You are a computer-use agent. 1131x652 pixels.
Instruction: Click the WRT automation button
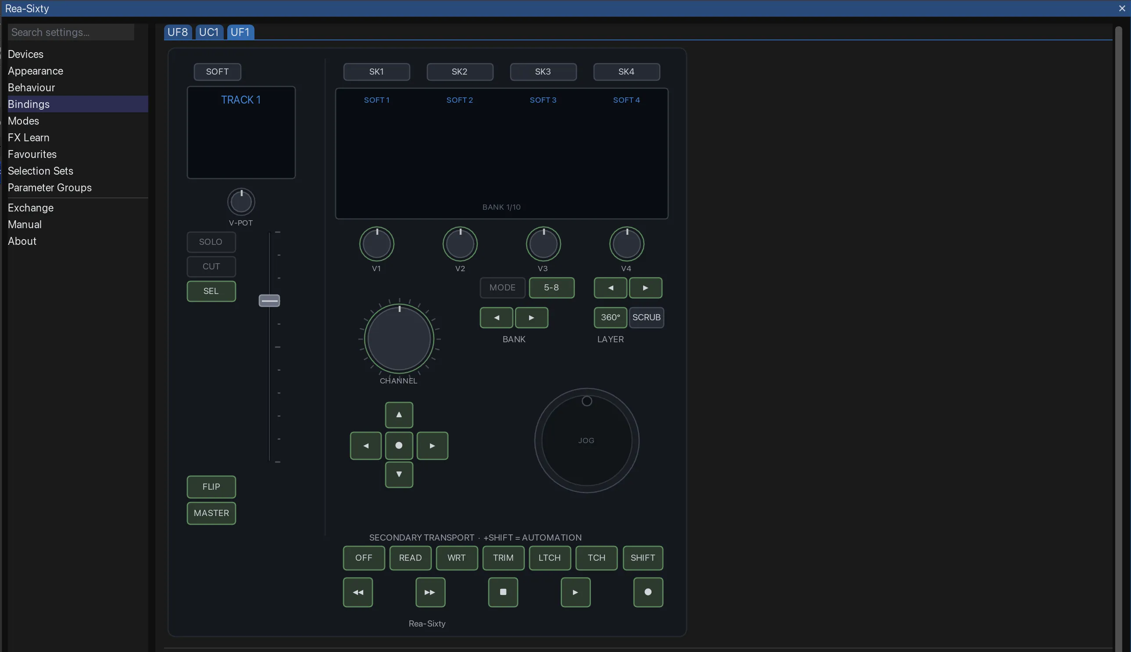click(x=457, y=558)
